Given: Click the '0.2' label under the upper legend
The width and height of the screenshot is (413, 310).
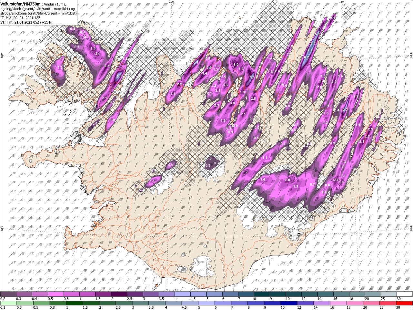Looking at the screenshot, I should (x=3, y=299).
